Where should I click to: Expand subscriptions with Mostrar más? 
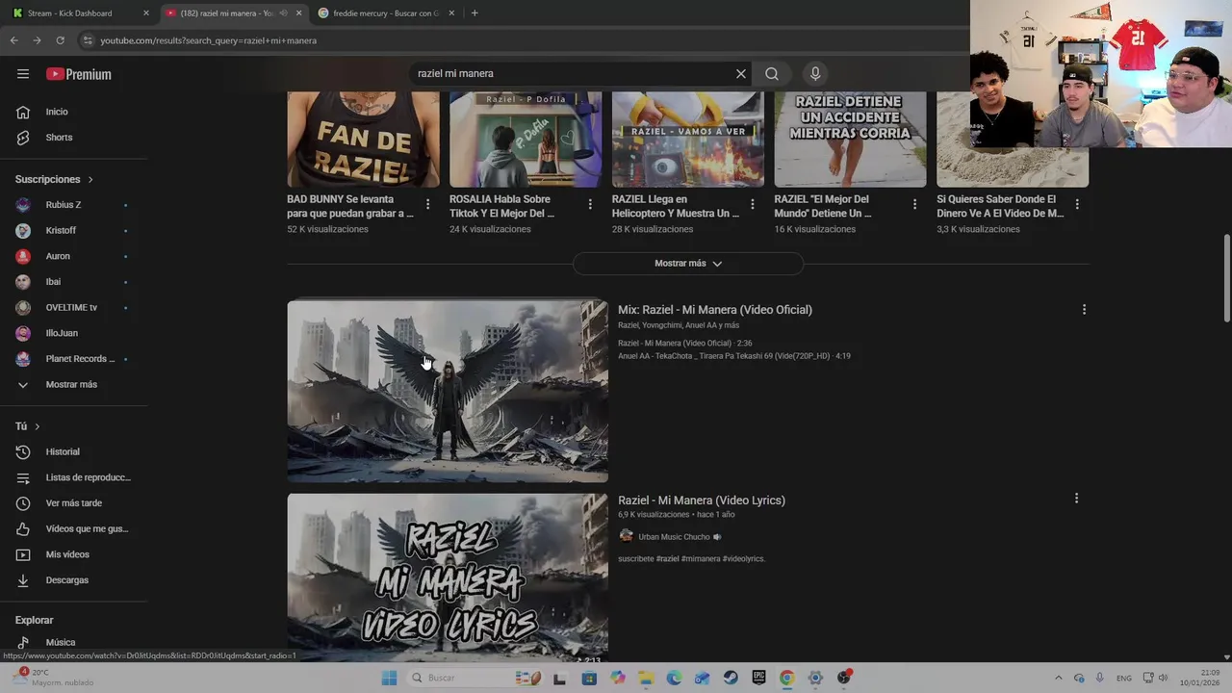tap(73, 385)
